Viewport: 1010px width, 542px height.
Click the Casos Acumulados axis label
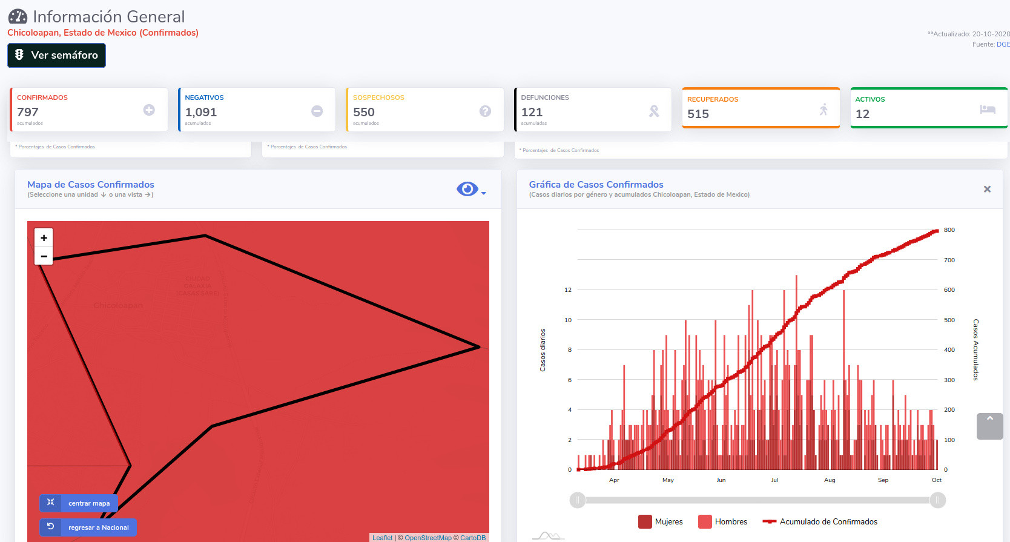click(x=975, y=349)
